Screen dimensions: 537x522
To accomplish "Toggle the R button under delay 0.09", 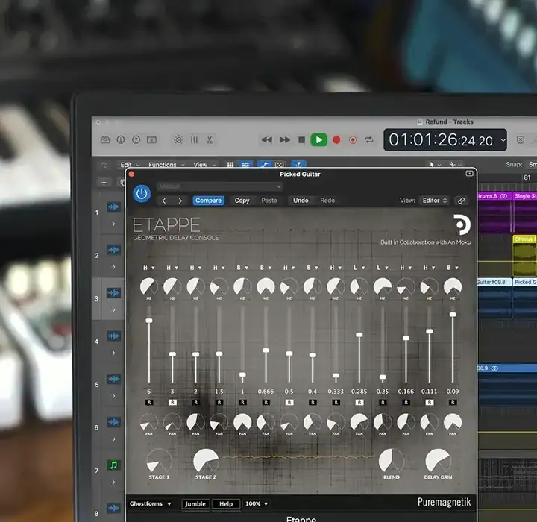I will pos(453,403).
